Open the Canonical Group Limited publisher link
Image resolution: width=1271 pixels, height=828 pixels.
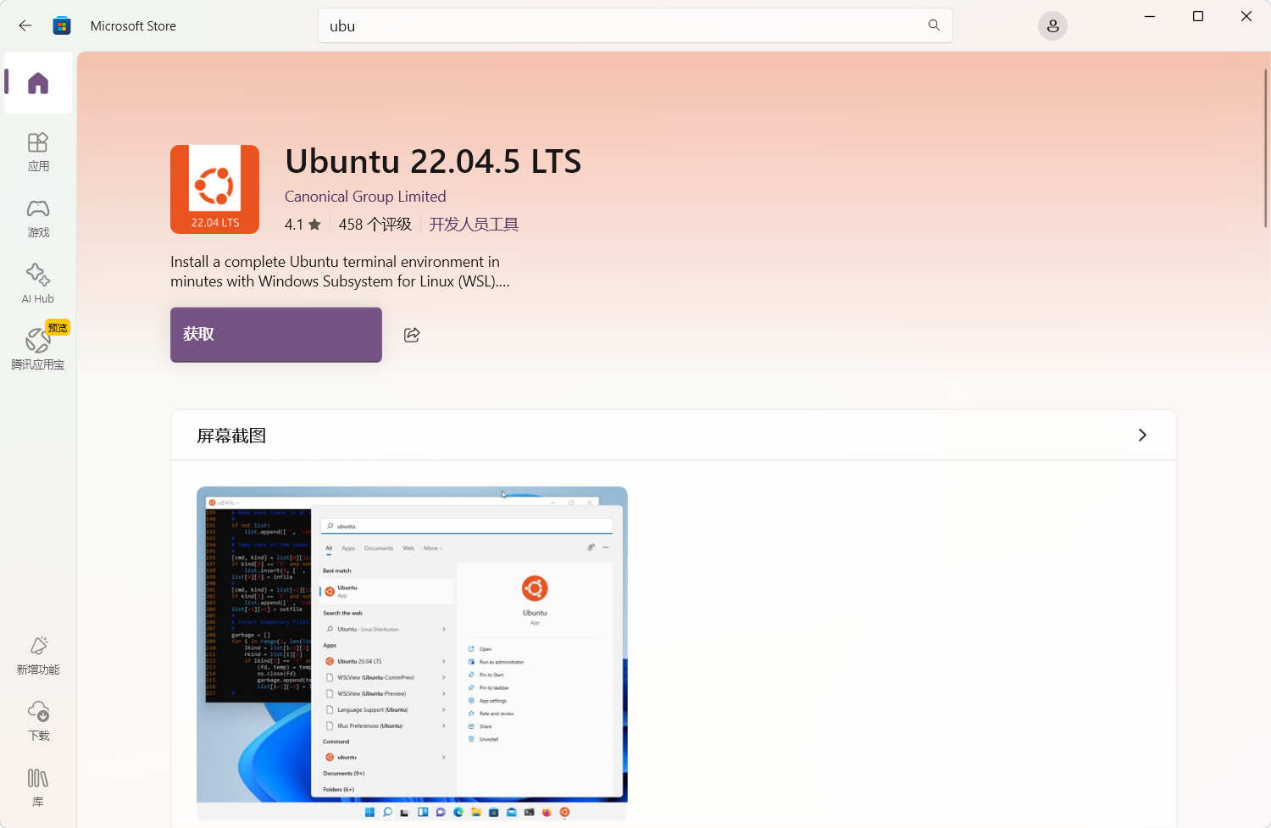click(365, 197)
